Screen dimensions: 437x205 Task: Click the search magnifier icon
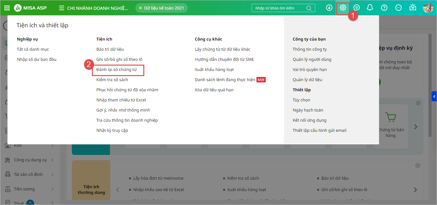309,8
